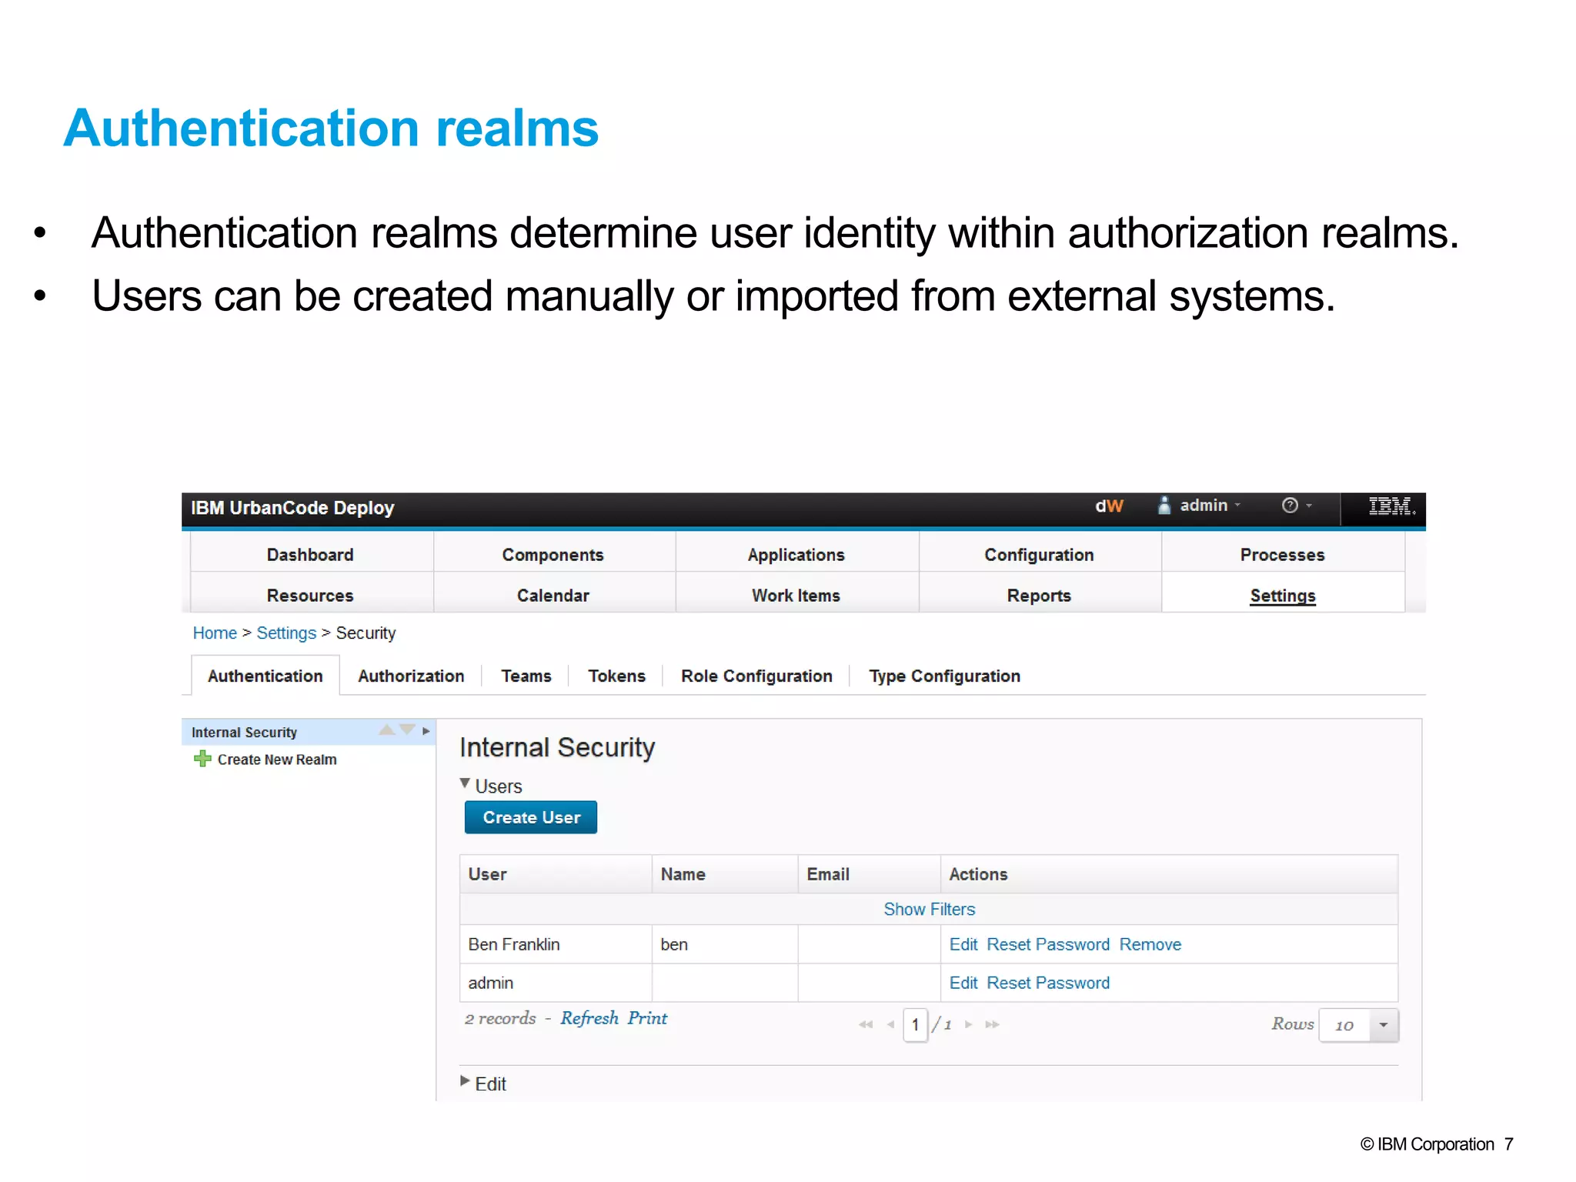Open the Rows per page dropdown

(x=1383, y=1025)
